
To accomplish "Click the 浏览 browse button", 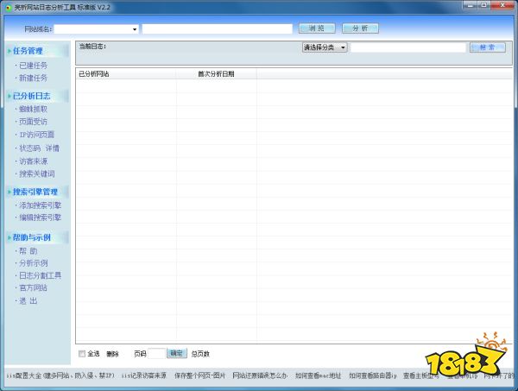I will tap(316, 28).
